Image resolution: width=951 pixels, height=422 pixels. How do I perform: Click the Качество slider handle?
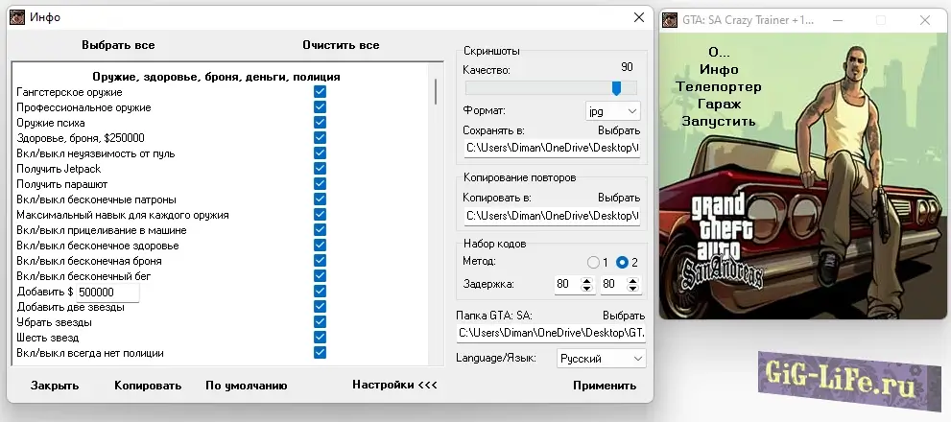coord(616,88)
